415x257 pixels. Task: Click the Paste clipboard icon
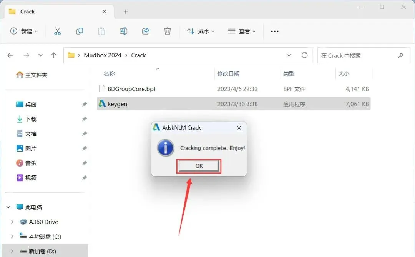click(x=101, y=31)
